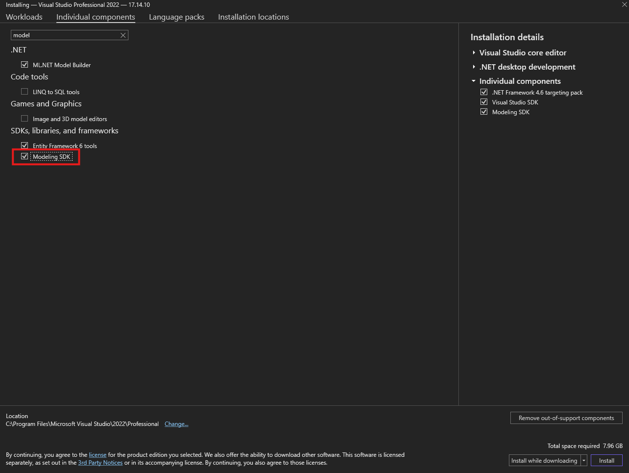This screenshot has width=629, height=473.
Task: Open the 3rd Party Notices link
Action: point(101,463)
